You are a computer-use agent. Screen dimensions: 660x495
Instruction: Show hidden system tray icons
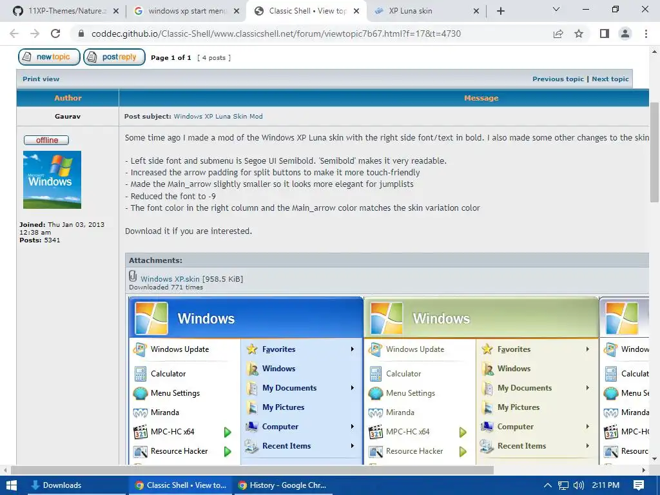(547, 485)
